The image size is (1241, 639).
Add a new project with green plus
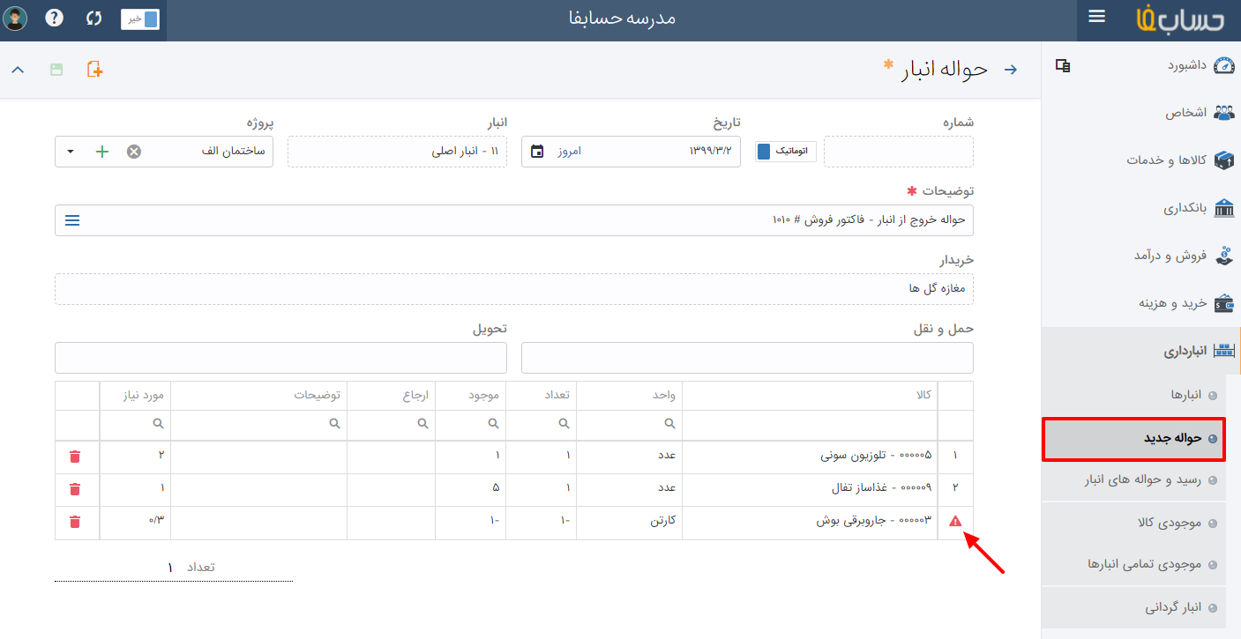tap(102, 152)
